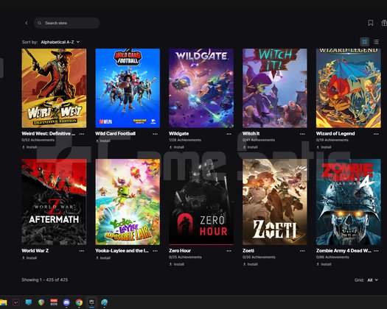Open the wishlist bookmark icon
The width and height of the screenshot is (387, 309).
point(371,23)
